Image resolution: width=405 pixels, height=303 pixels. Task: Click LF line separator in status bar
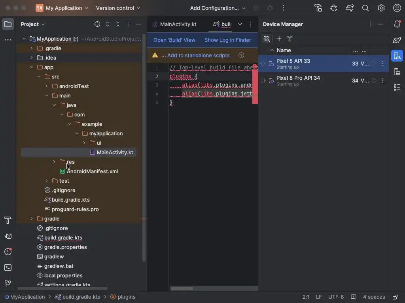[x=319, y=297]
